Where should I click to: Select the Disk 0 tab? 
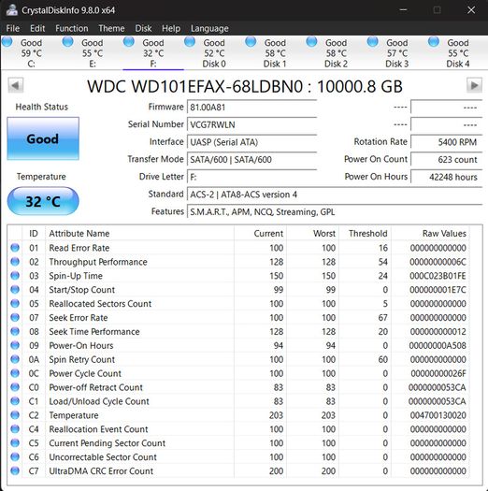coord(214,53)
